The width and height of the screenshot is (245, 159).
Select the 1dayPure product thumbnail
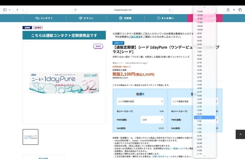coord(30,137)
